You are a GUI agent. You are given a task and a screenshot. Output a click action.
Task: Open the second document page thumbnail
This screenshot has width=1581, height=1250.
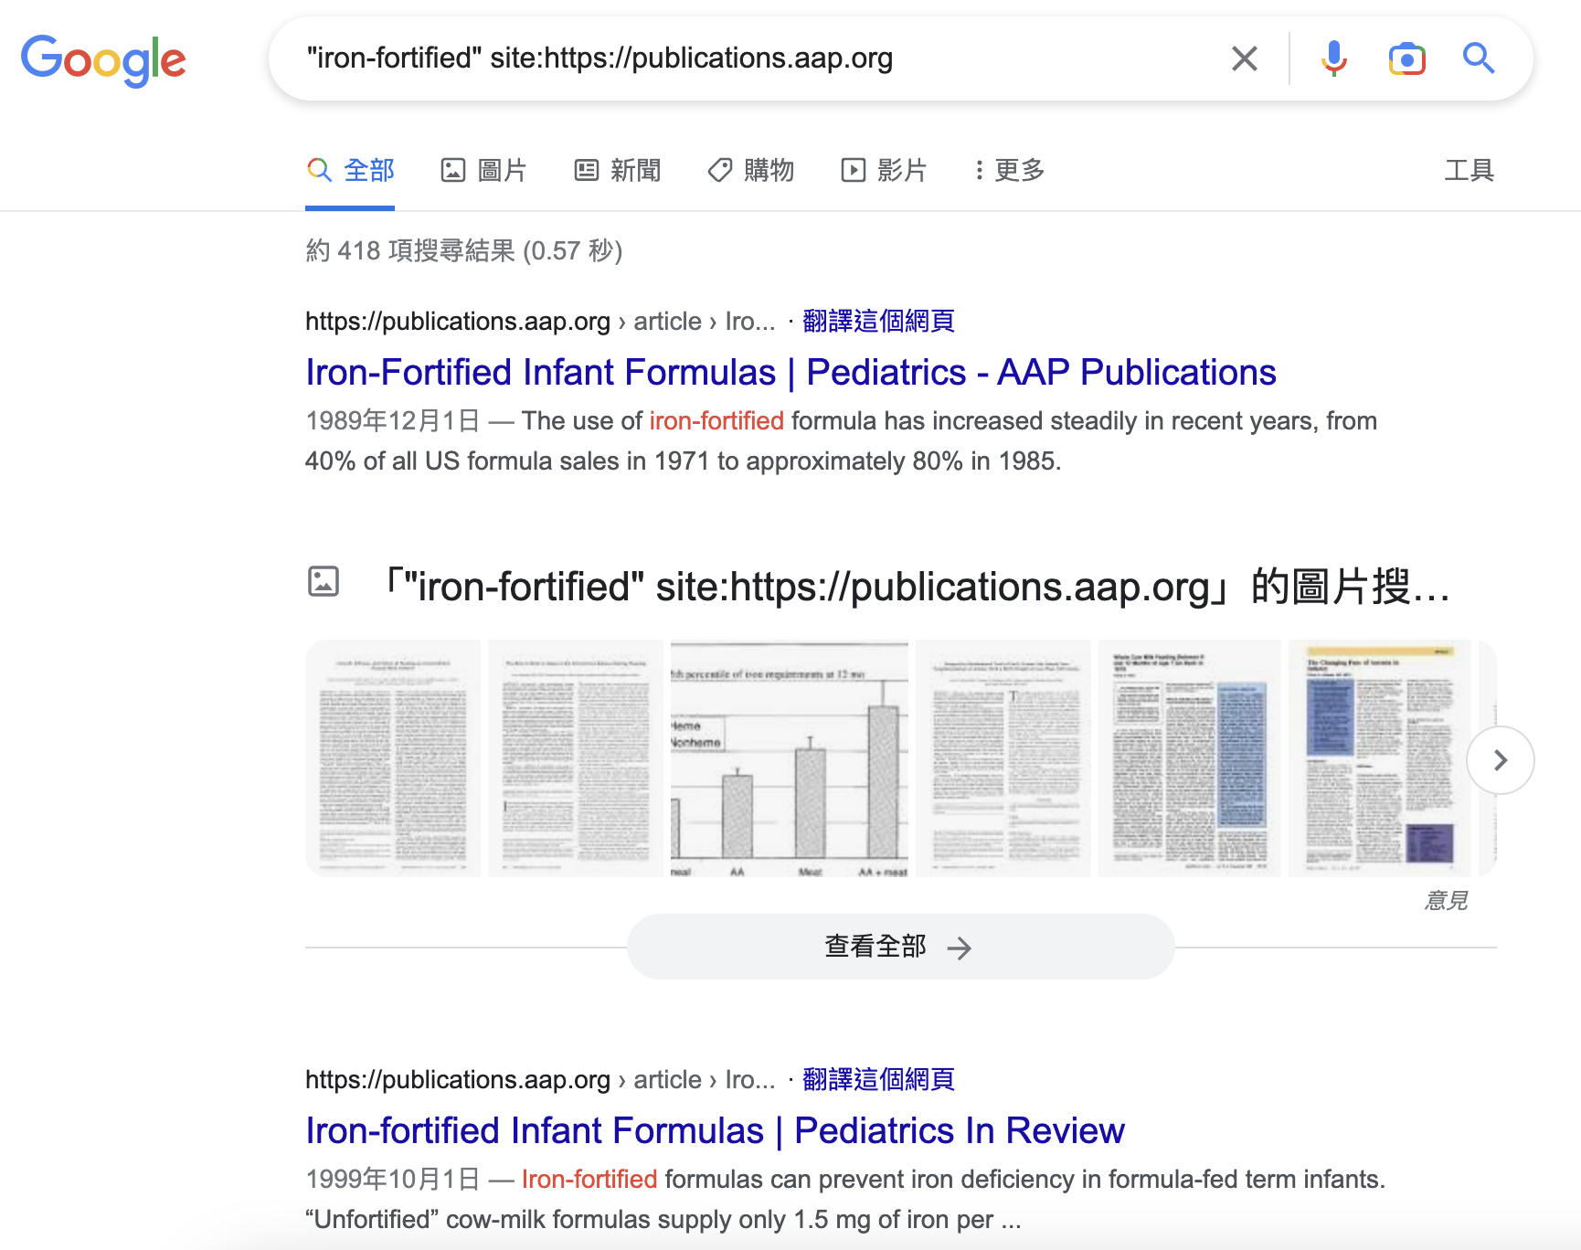(x=576, y=758)
